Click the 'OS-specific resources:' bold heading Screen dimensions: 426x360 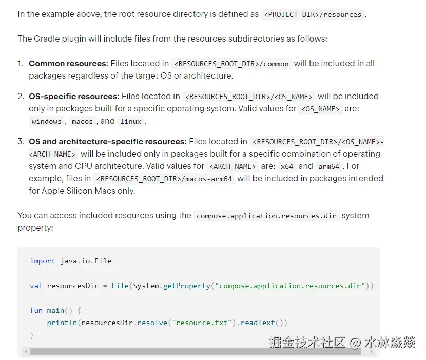pos(74,97)
